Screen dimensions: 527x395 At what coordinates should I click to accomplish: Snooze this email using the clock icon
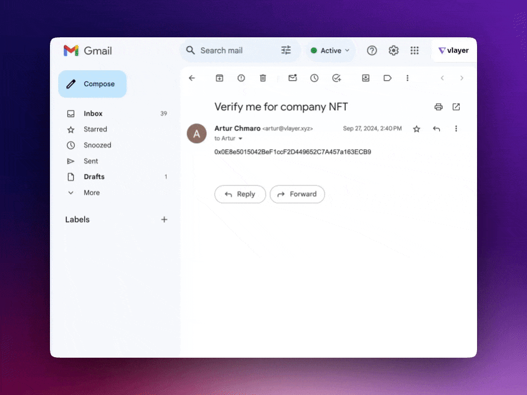314,78
